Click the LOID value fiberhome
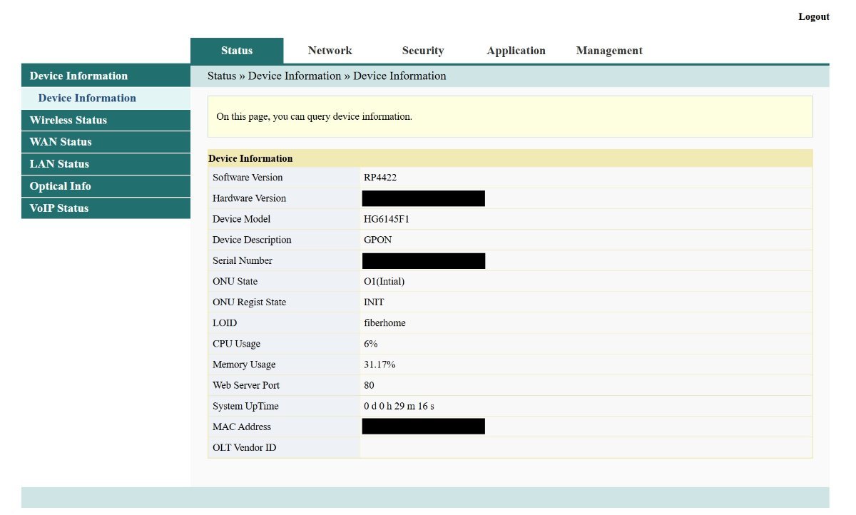856x515 pixels. click(384, 323)
